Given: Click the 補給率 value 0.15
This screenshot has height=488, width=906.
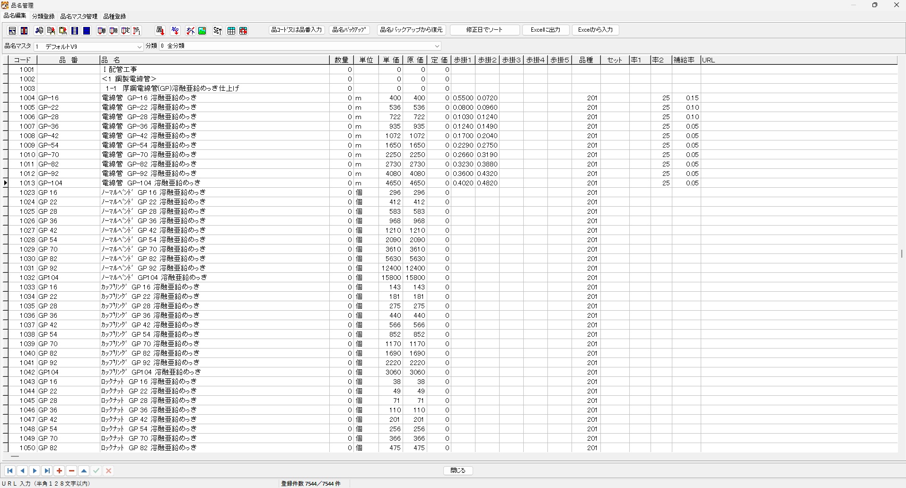Looking at the screenshot, I should [686, 98].
